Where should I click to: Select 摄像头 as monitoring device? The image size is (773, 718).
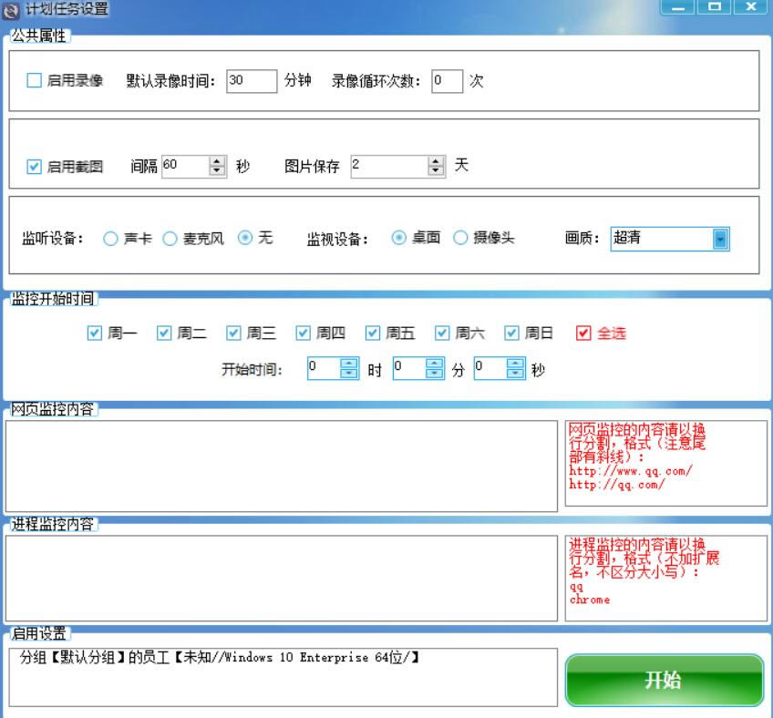point(460,238)
